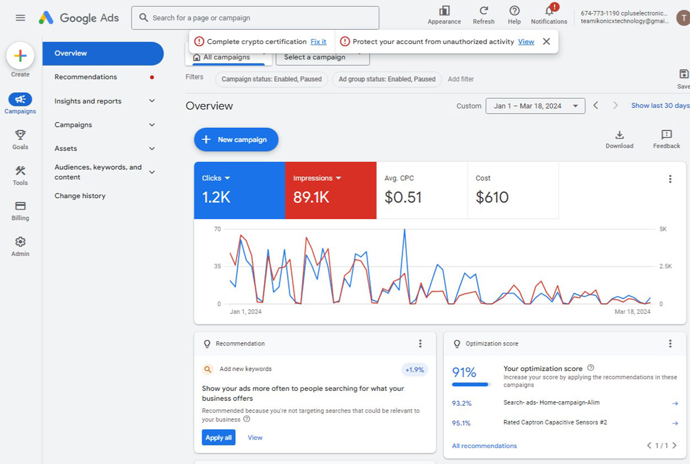Open the hamburger main menu
Image resolution: width=690 pixels, height=464 pixels.
[x=20, y=18]
